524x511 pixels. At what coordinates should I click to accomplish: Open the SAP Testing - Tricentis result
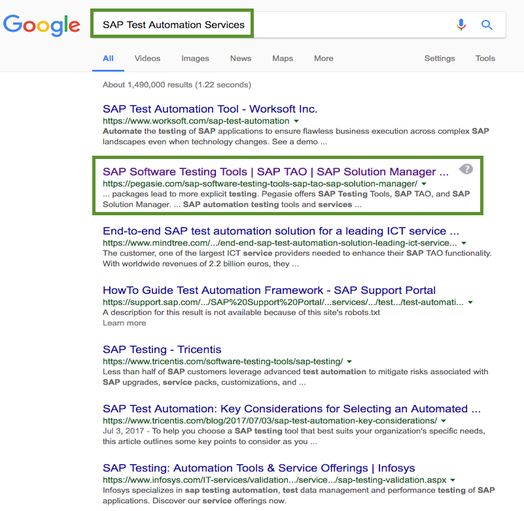pyautogui.click(x=162, y=349)
